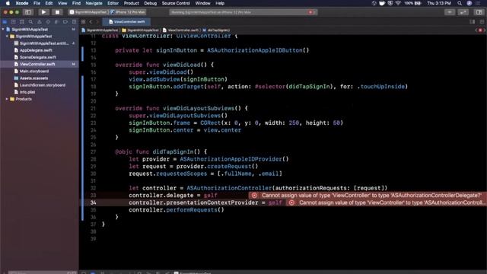487x274 pixels.
Task: Open the Find navigator magnifier icon
Action: (30, 22)
